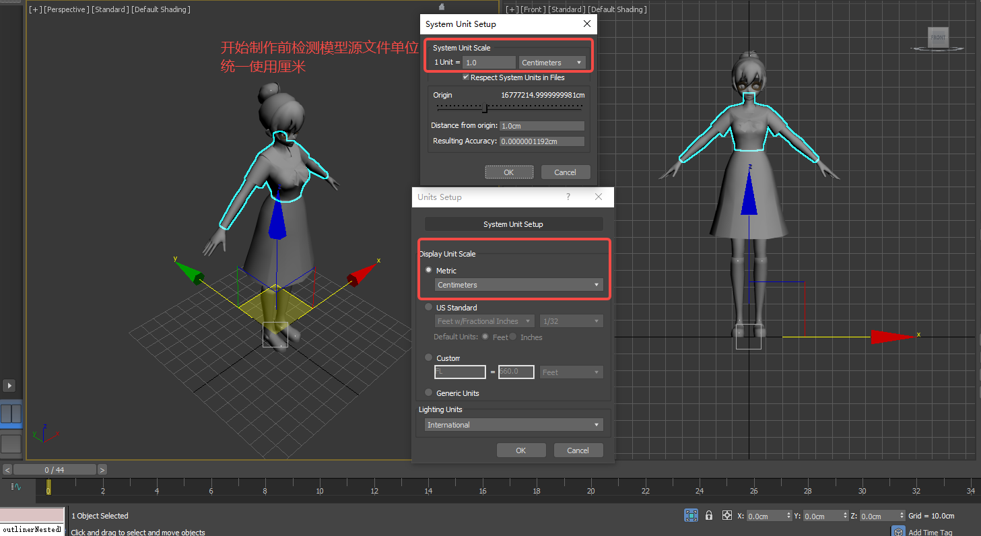Screen dimensions: 981x536
Task: Click the Y coordinate spinner arrows
Action: [845, 516]
